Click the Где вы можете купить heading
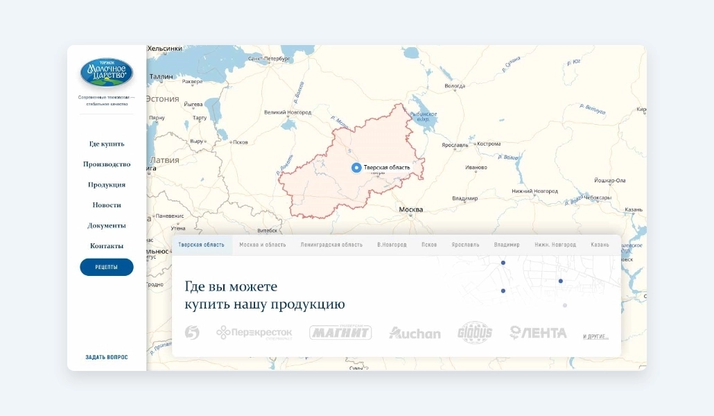Screen dimensions: 714x416 tap(265, 295)
